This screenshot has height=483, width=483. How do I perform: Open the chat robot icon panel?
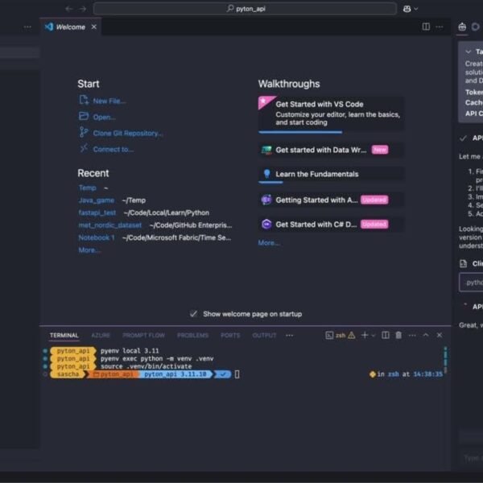click(462, 27)
